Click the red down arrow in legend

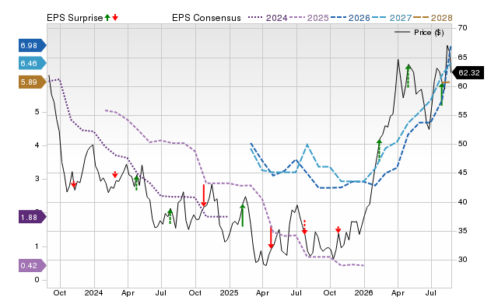pyautogui.click(x=115, y=17)
